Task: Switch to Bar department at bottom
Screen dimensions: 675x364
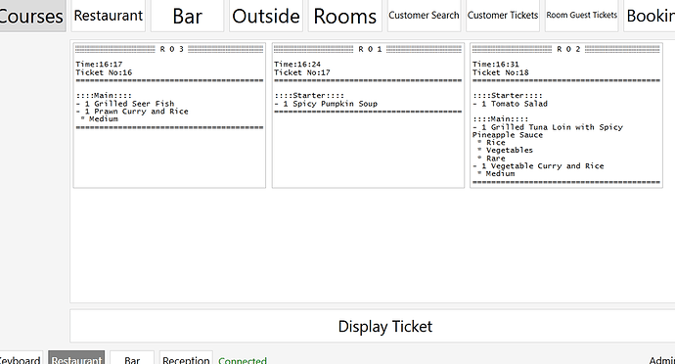Action: 132,358
